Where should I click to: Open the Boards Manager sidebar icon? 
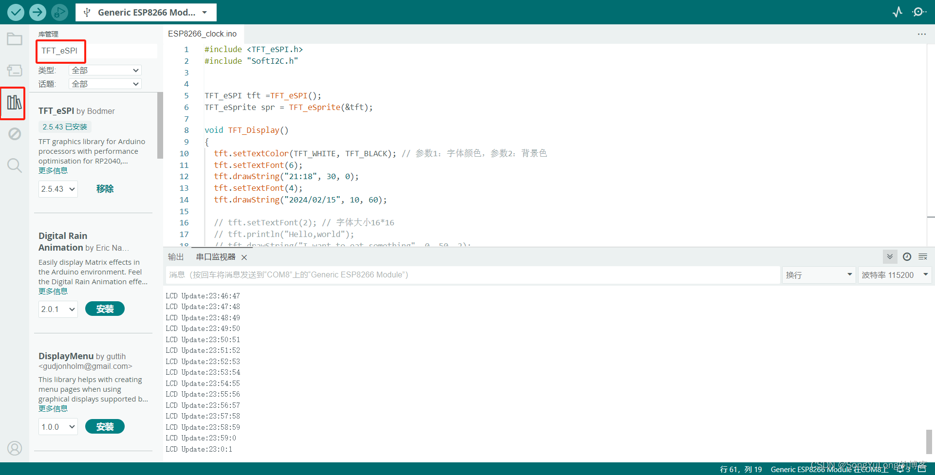[15, 71]
